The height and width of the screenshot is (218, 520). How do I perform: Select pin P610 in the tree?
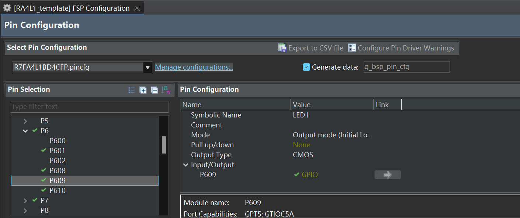pyautogui.click(x=58, y=191)
